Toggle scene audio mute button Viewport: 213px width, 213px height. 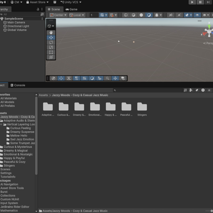(179, 15)
